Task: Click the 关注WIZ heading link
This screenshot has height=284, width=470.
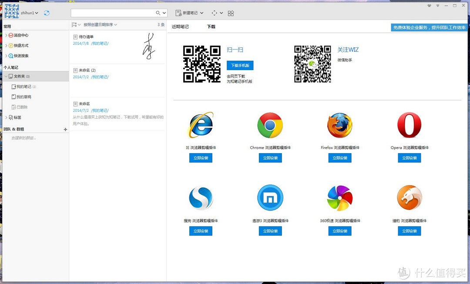Action: [348, 50]
